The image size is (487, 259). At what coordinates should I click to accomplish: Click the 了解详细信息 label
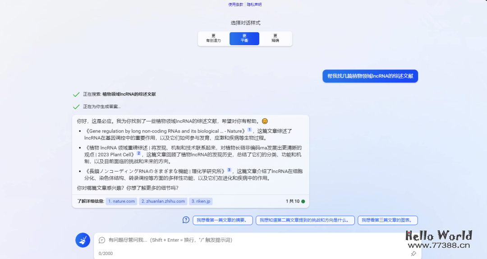coord(90,201)
